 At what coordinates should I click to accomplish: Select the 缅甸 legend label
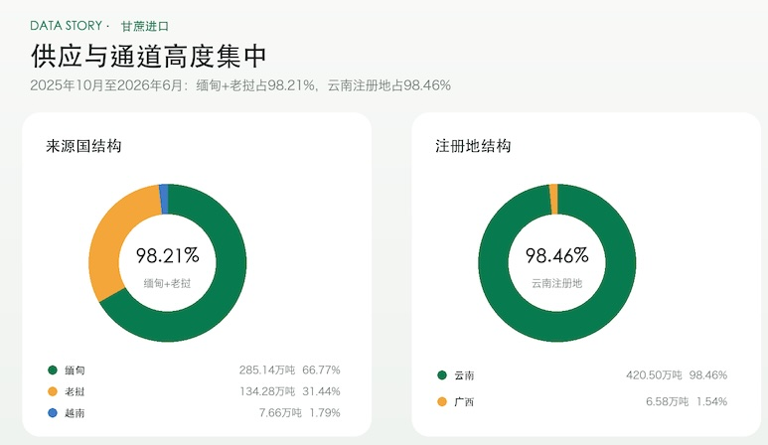click(x=75, y=371)
